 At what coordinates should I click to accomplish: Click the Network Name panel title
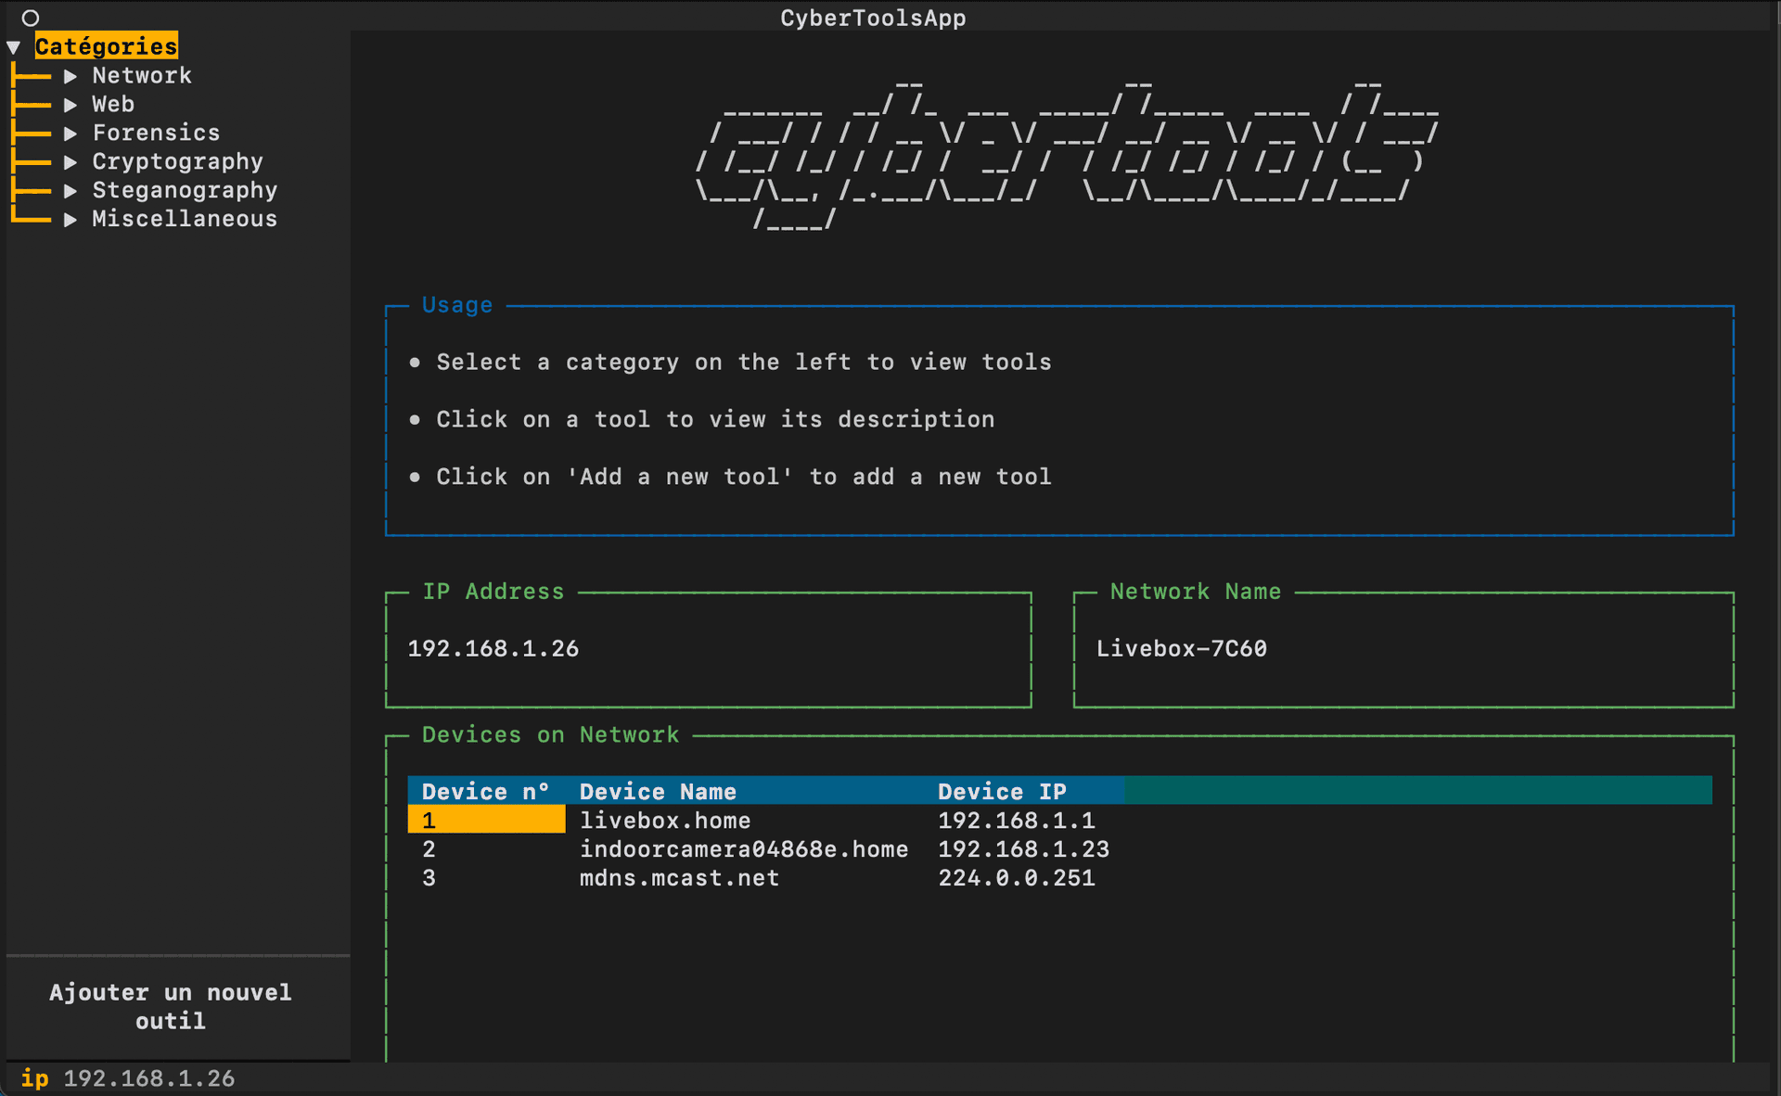[1196, 592]
